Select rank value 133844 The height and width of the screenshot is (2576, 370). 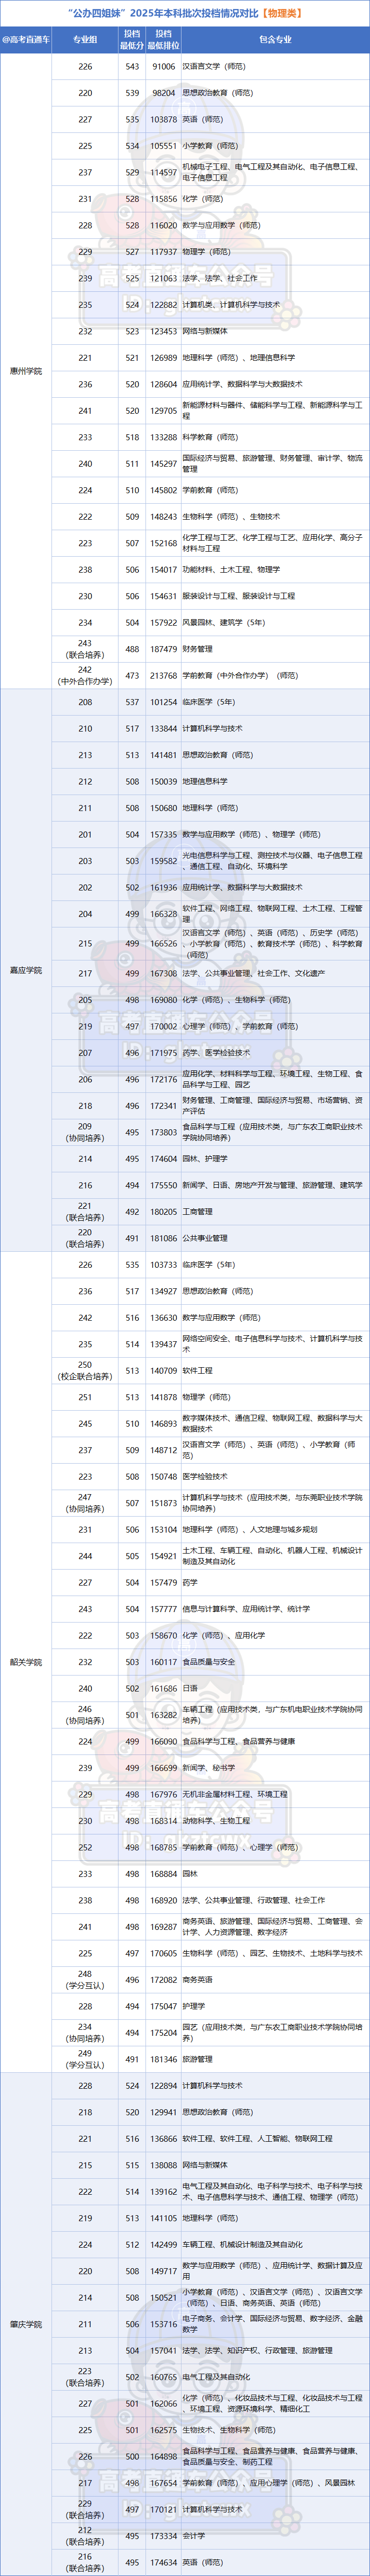click(163, 729)
